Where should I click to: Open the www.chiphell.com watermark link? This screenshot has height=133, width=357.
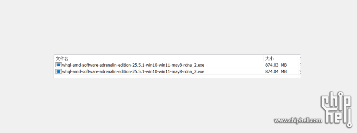coord(298,120)
